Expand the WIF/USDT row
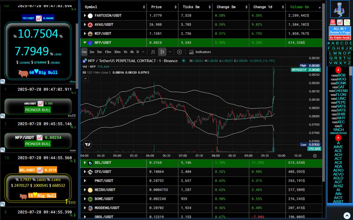 tap(85, 34)
